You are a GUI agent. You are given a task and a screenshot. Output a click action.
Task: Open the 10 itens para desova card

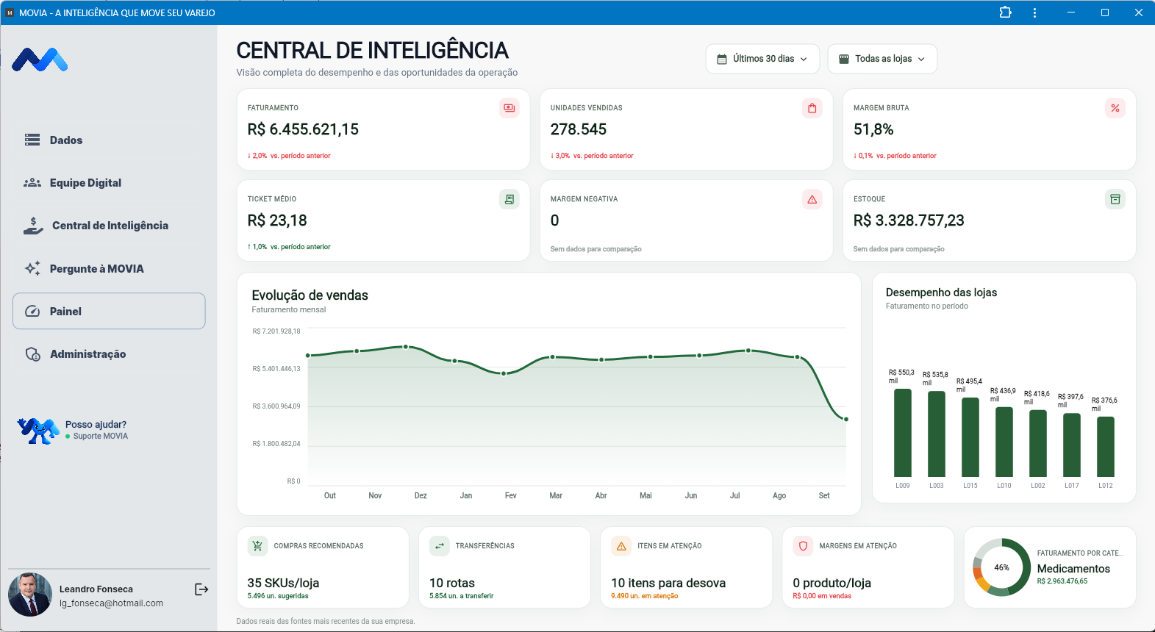686,567
